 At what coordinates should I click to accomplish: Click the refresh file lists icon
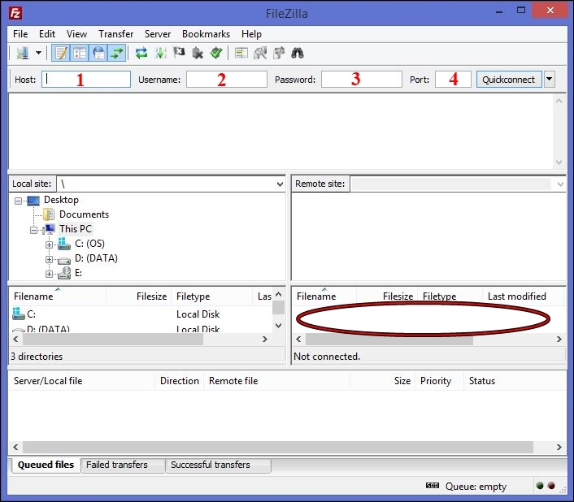click(141, 54)
